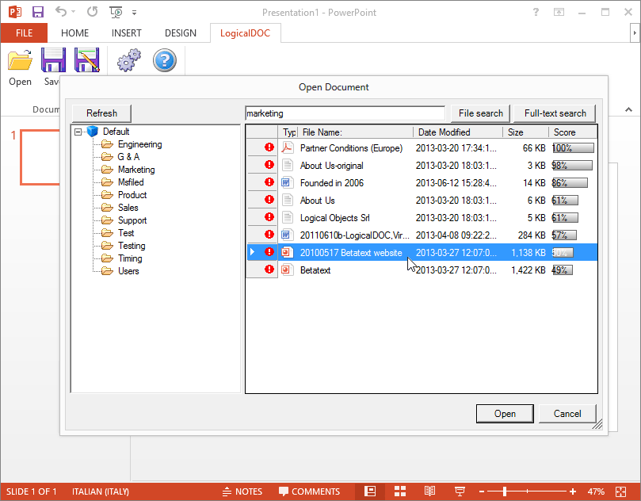Switch to Reading View
Viewport: 641px width, 501px height.
429,491
